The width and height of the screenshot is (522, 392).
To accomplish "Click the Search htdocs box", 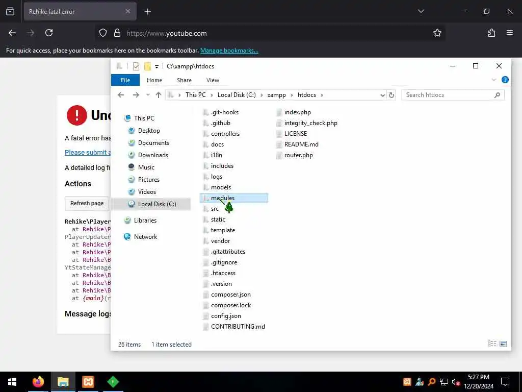I will pyautogui.click(x=453, y=95).
